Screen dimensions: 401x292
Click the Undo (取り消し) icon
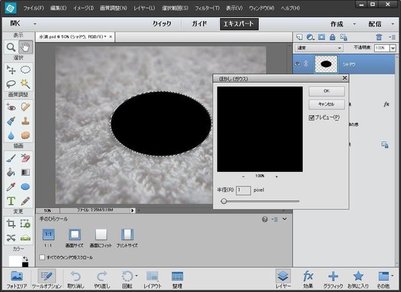point(76,278)
